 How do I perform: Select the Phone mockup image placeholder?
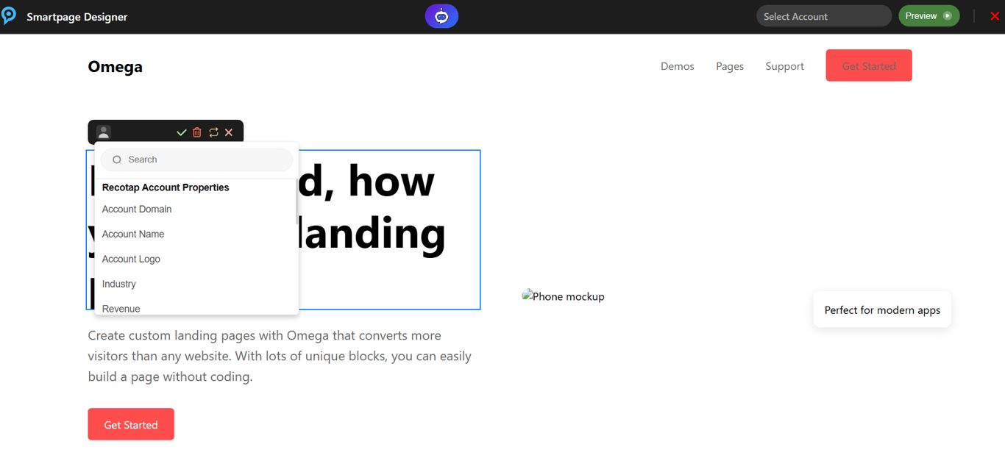[x=564, y=296]
